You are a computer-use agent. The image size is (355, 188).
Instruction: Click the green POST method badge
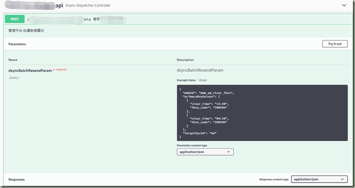(15, 19)
